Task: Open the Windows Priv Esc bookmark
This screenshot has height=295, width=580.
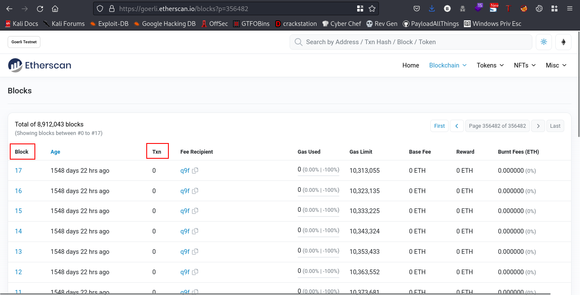Action: pos(492,24)
